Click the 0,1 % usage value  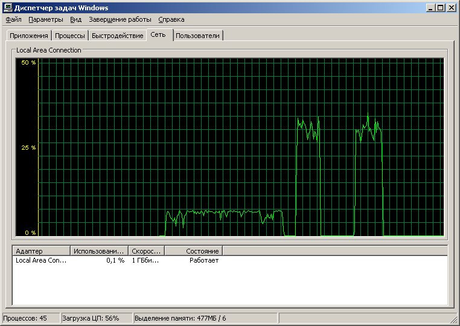115,260
